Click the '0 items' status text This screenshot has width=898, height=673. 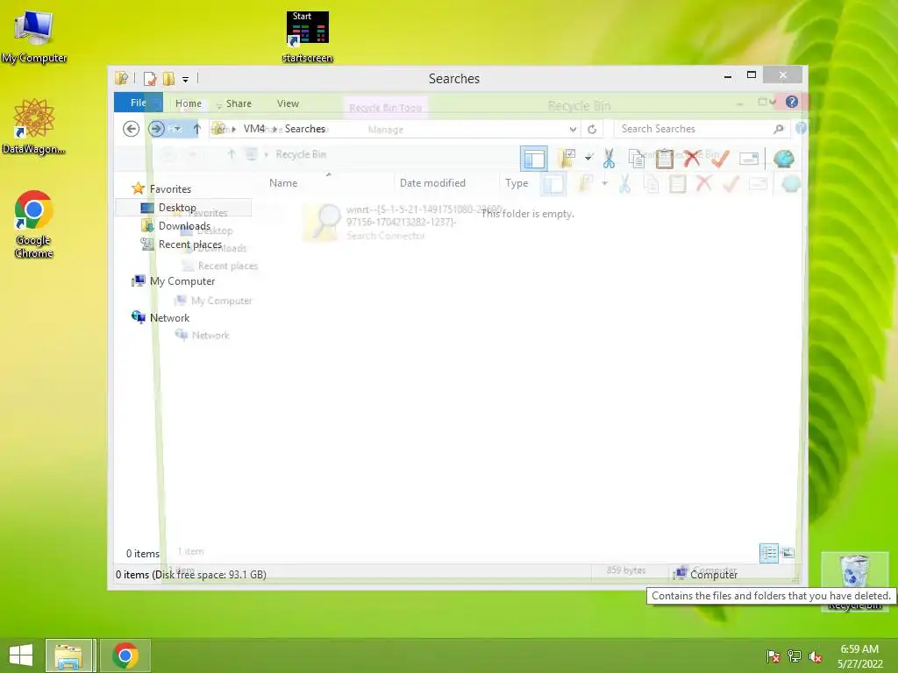coord(143,554)
